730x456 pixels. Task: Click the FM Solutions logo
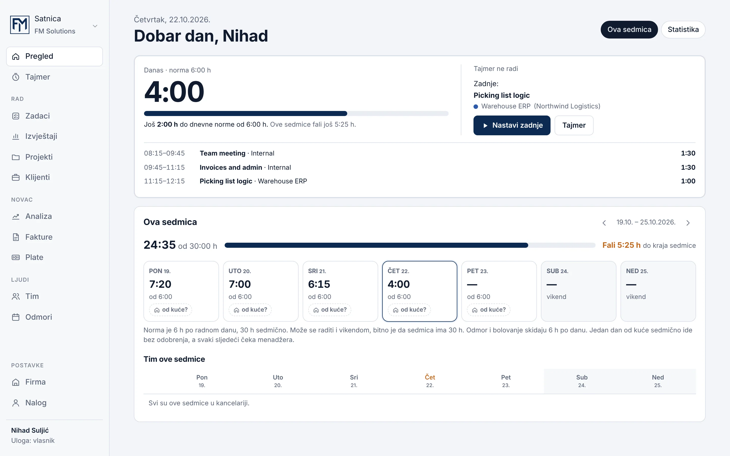tap(20, 25)
